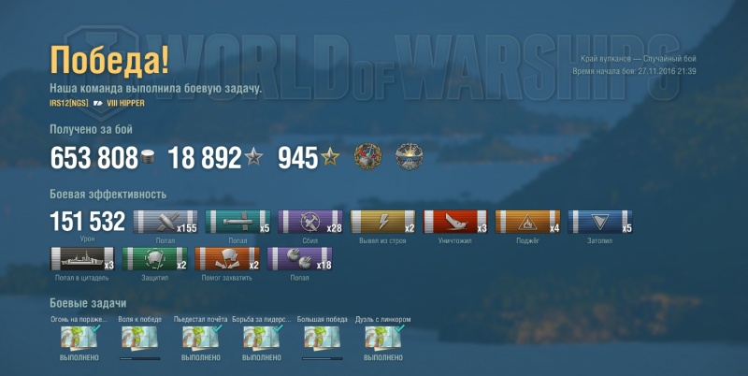This screenshot has width=748, height=376.
Task: Click the shell hits ribbon showing x155
Action: pyautogui.click(x=165, y=222)
